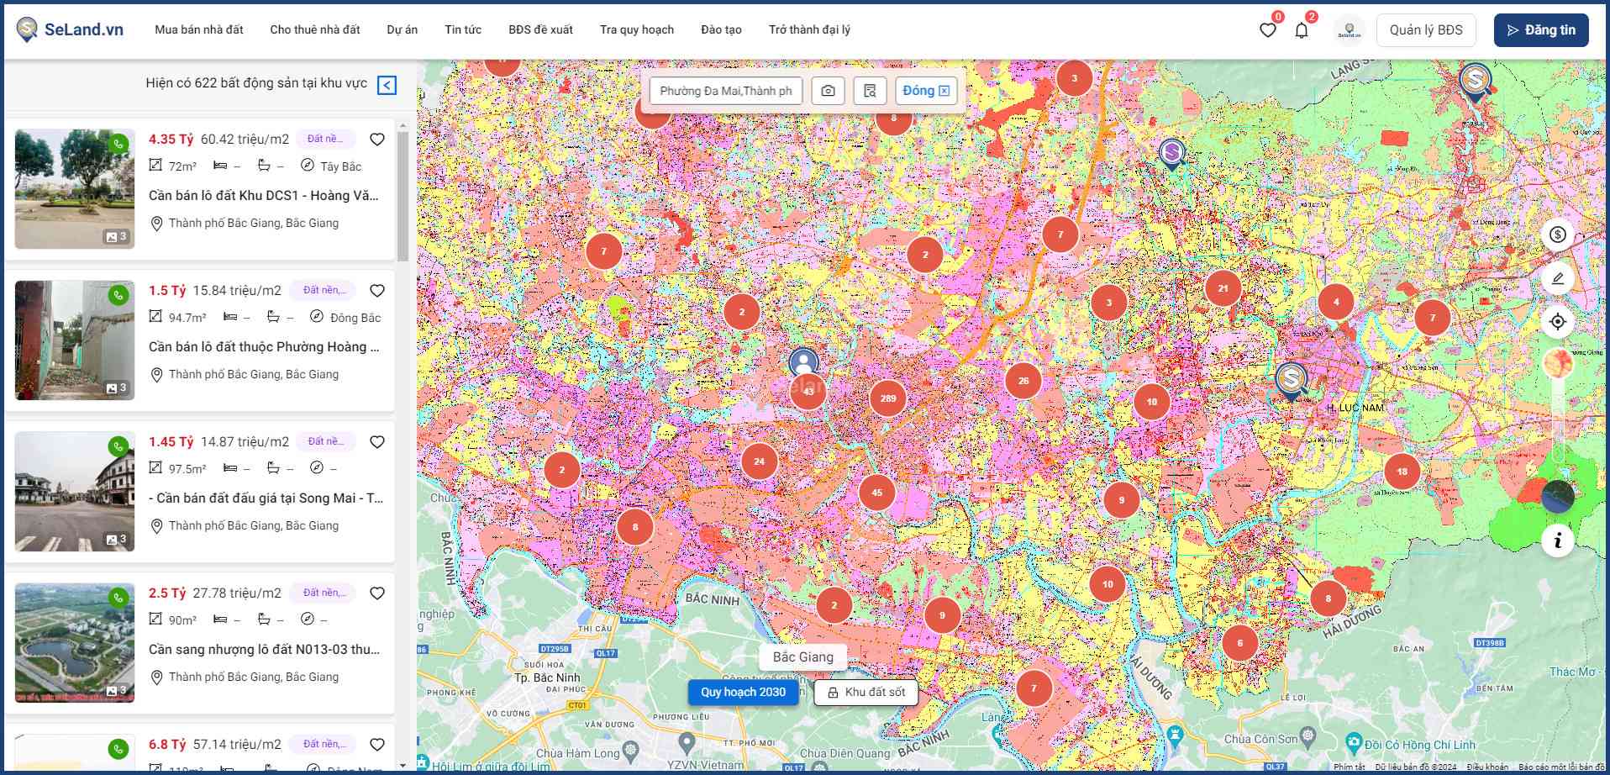Screen dimensions: 1610x775
Task: Toggle the Khu đất sốt map layer
Action: click(866, 692)
